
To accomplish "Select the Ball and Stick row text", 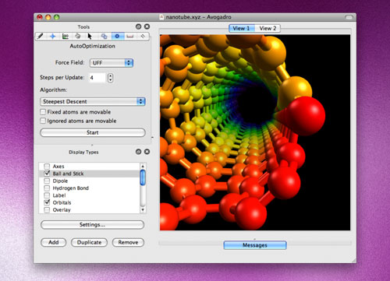I will (68, 174).
